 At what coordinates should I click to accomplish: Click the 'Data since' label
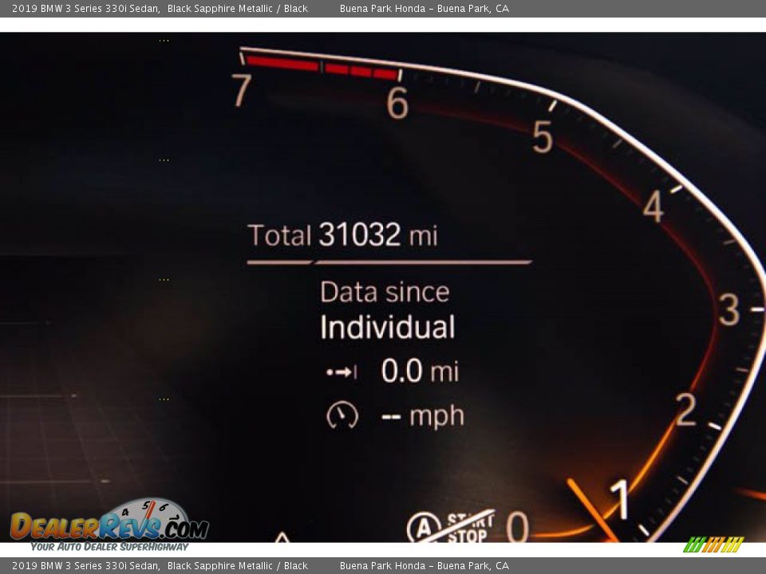click(385, 292)
